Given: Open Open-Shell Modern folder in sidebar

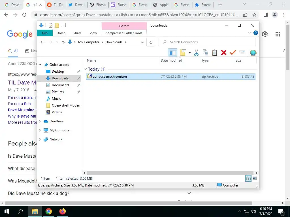Looking at the screenshot, I should pos(66,105).
